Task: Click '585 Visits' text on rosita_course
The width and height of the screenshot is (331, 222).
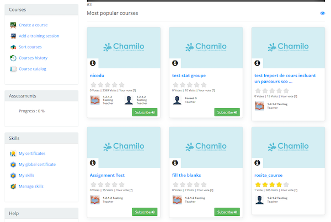Action: pyautogui.click(x=271, y=190)
